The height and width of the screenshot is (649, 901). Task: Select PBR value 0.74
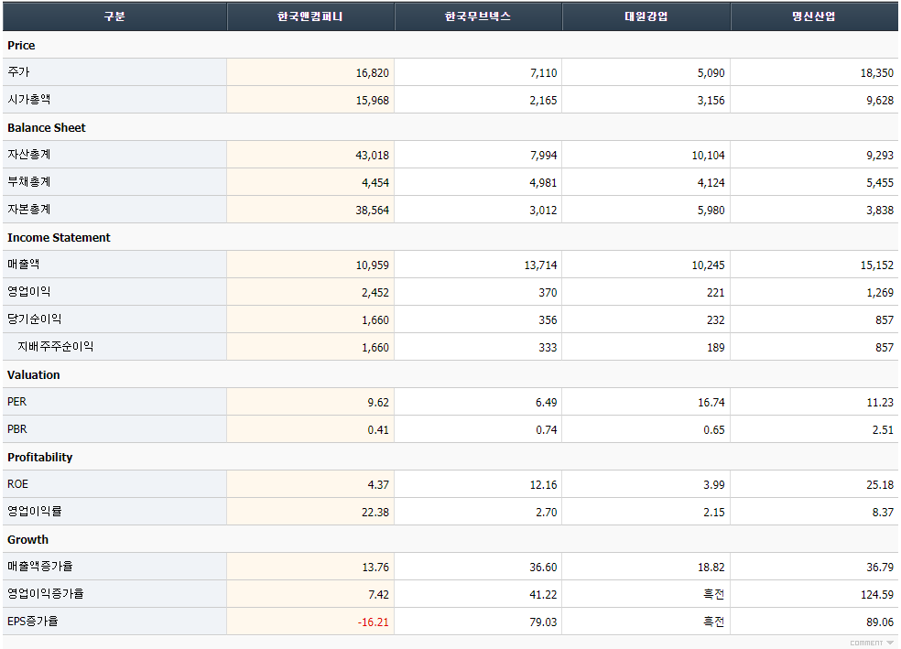pyautogui.click(x=547, y=429)
